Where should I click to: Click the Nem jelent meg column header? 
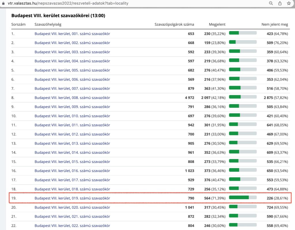[x=275, y=24]
